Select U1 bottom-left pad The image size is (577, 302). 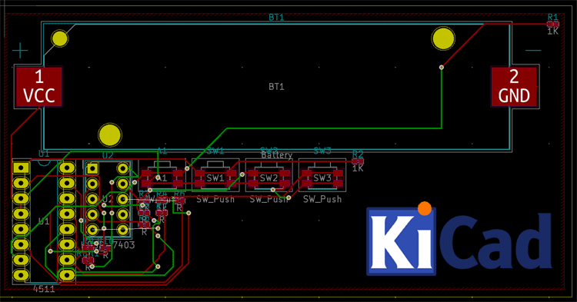pyautogui.click(x=21, y=275)
